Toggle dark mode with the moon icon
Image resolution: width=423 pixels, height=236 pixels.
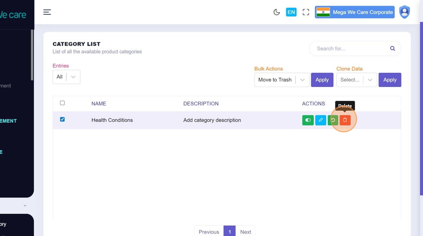click(276, 12)
